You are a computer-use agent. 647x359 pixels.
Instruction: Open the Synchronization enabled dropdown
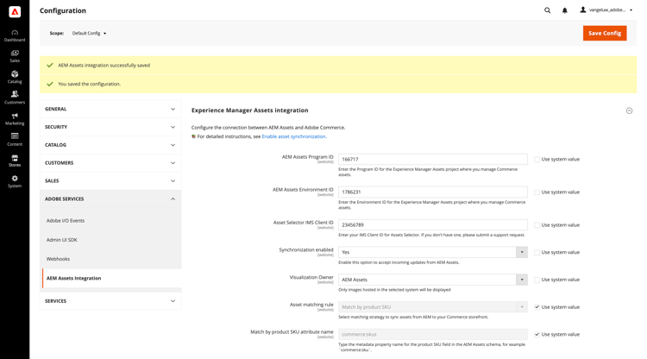[x=433, y=252]
